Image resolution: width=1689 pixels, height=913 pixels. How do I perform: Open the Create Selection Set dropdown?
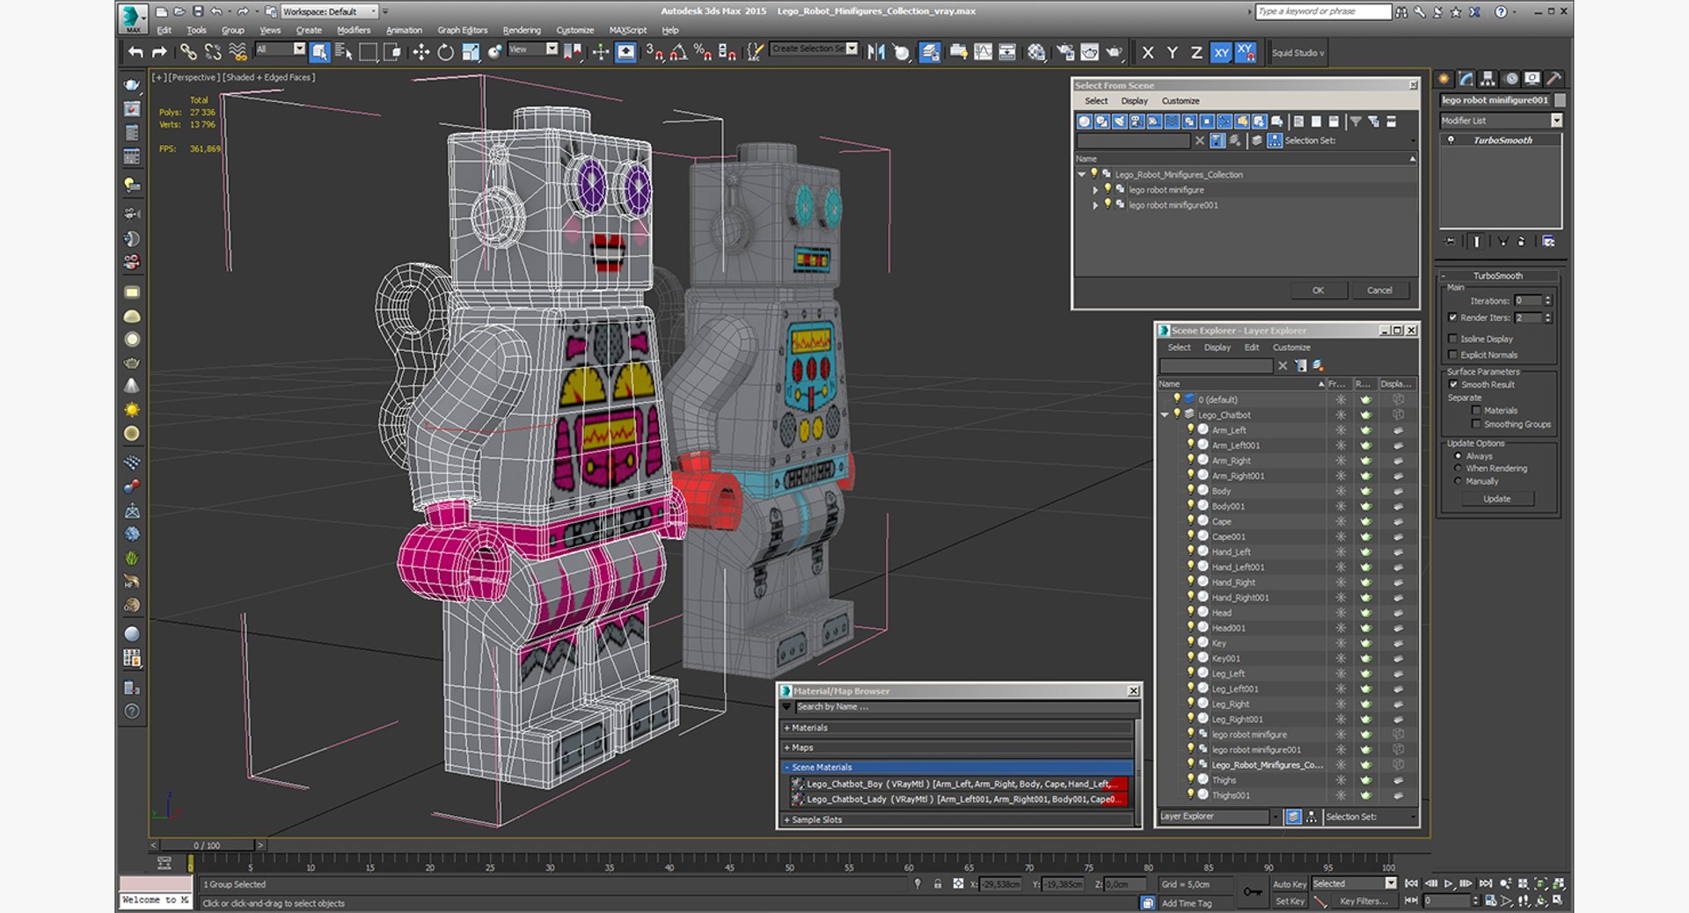pyautogui.click(x=814, y=48)
